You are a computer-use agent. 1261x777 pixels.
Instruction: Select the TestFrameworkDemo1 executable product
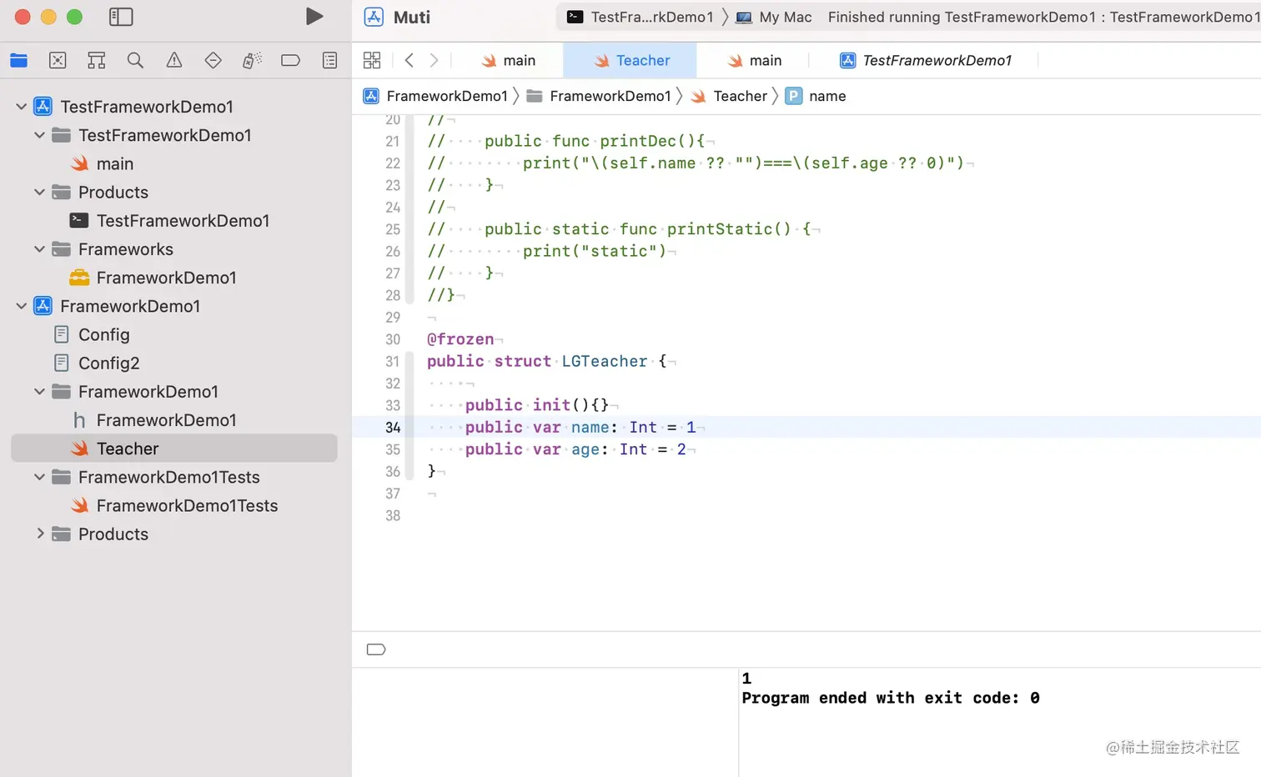[183, 221]
